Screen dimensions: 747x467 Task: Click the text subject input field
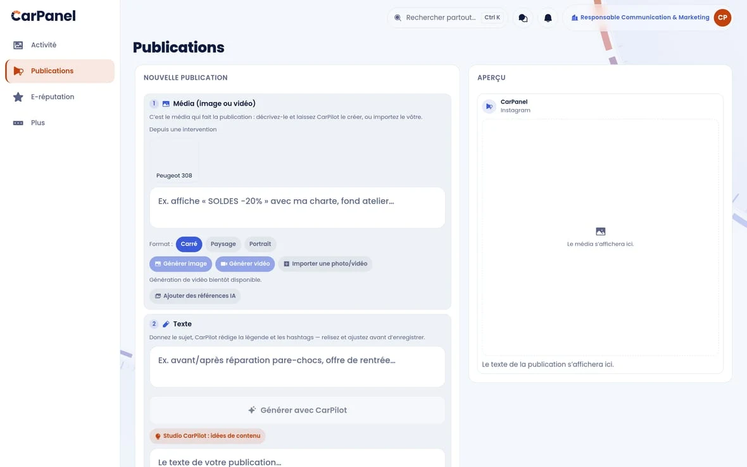[x=298, y=366]
